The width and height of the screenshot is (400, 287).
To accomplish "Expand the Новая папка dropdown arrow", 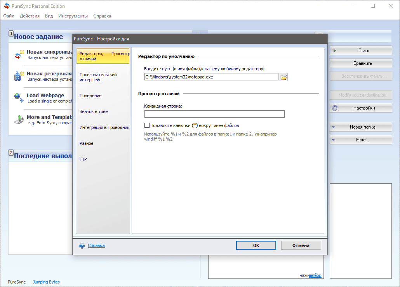I will (333, 127).
